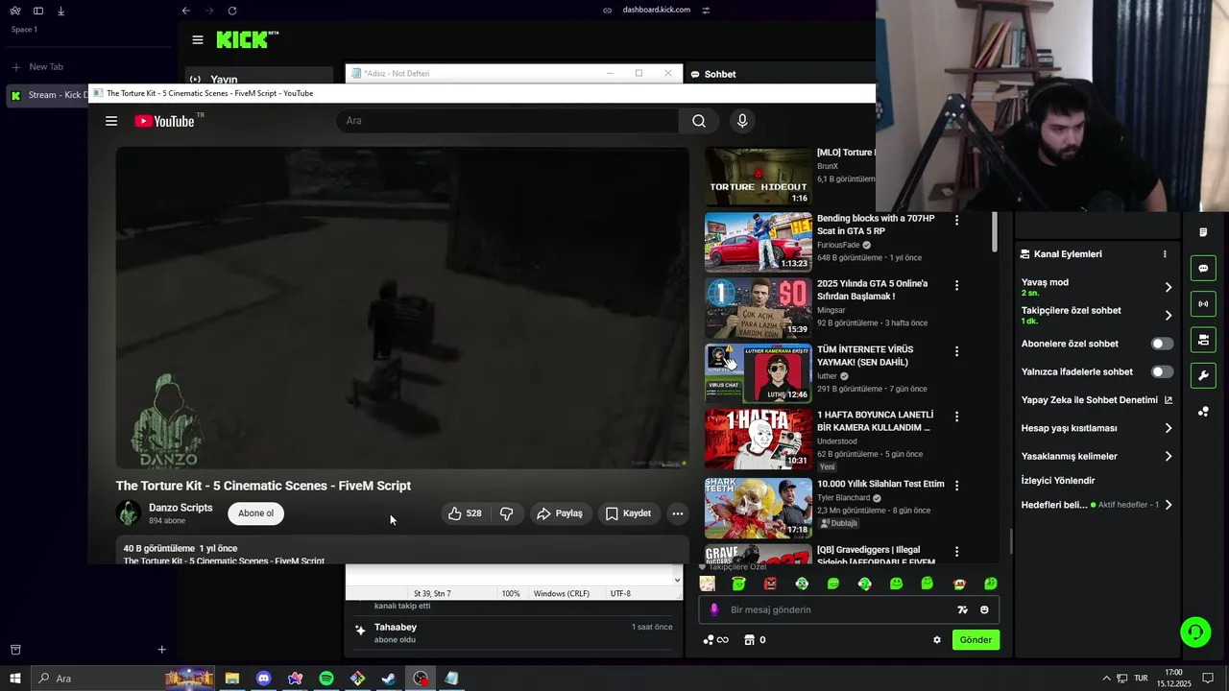
Task: Open the green Kick support headset button
Action: [1195, 632]
